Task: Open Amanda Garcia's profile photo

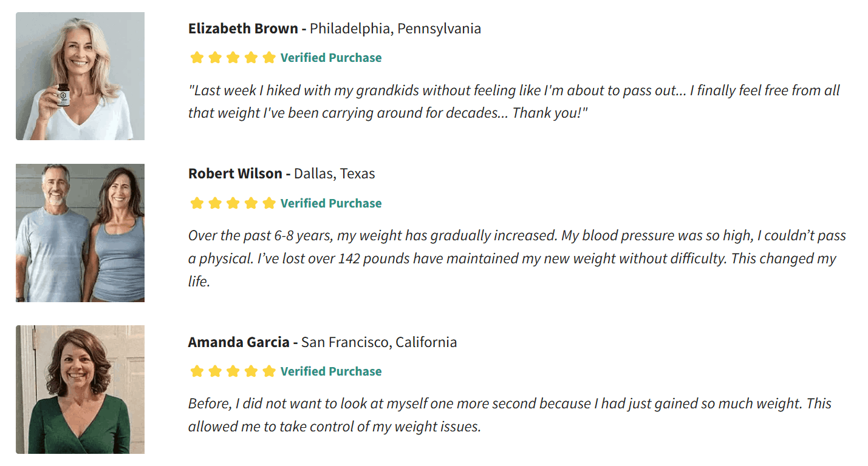Action: tap(80, 389)
